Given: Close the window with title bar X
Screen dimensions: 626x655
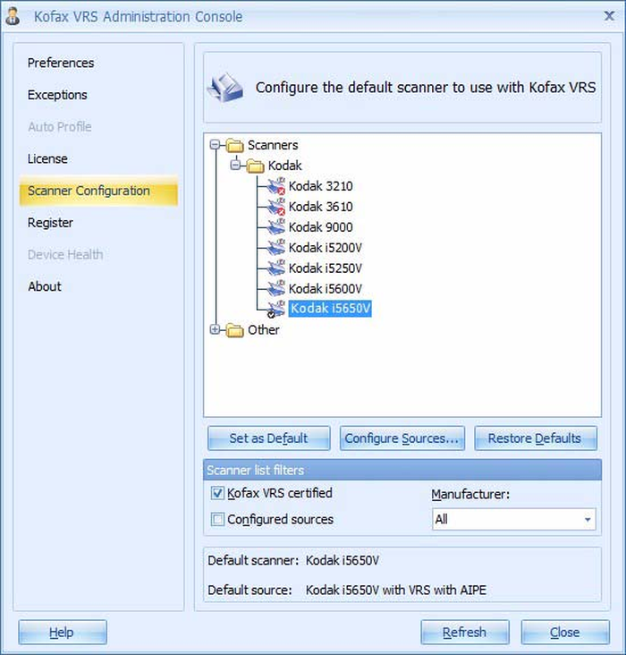Looking at the screenshot, I should 609,16.
